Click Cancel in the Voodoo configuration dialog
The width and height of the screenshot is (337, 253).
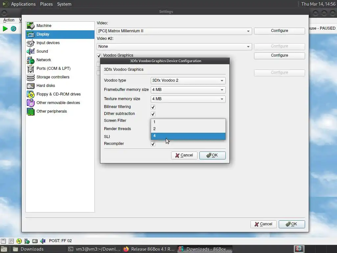tap(184, 155)
